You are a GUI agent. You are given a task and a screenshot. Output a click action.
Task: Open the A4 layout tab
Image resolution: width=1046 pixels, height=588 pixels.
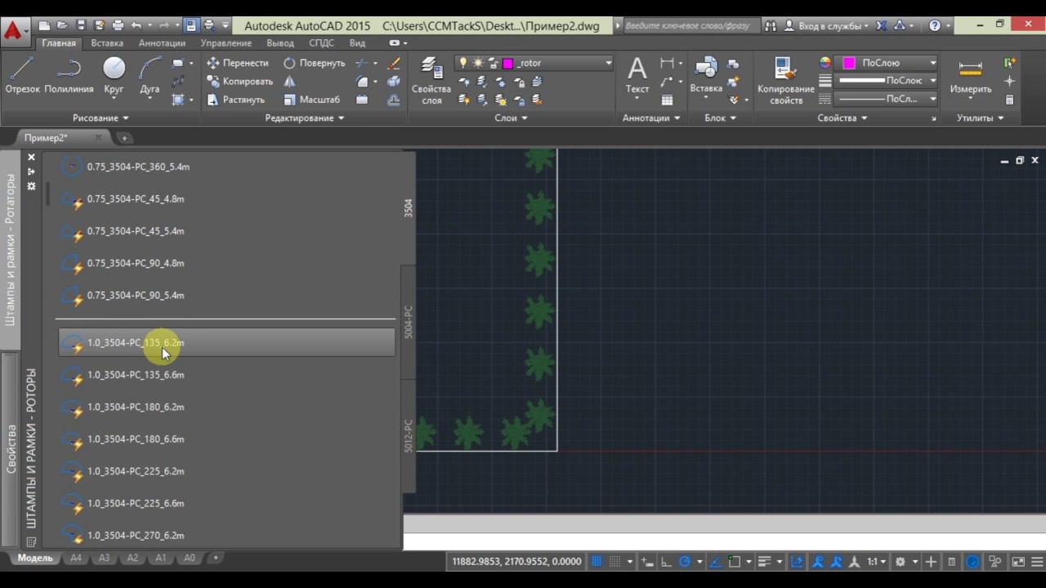point(76,559)
